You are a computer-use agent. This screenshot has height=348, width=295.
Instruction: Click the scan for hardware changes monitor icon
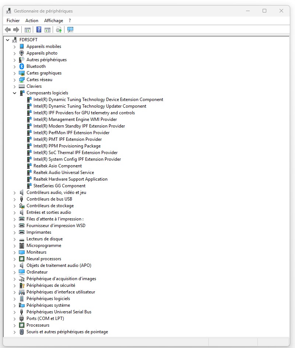(70, 30)
